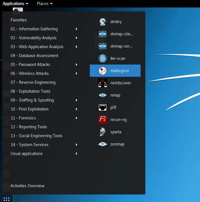Select Database Assessment category
The image size is (200, 202).
(34, 56)
